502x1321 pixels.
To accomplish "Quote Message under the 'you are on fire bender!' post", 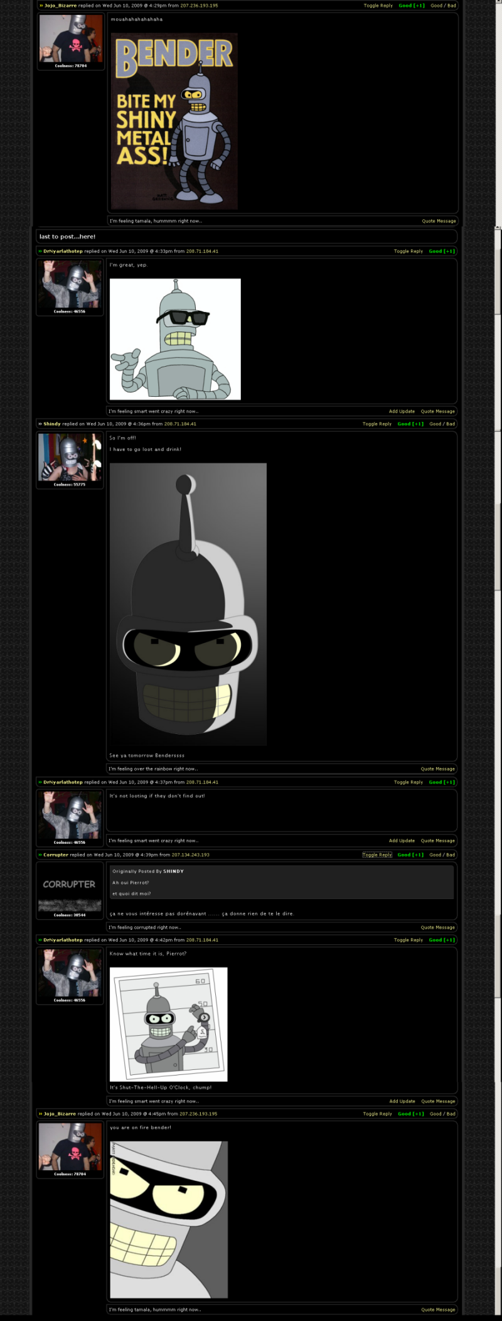I will point(438,1310).
